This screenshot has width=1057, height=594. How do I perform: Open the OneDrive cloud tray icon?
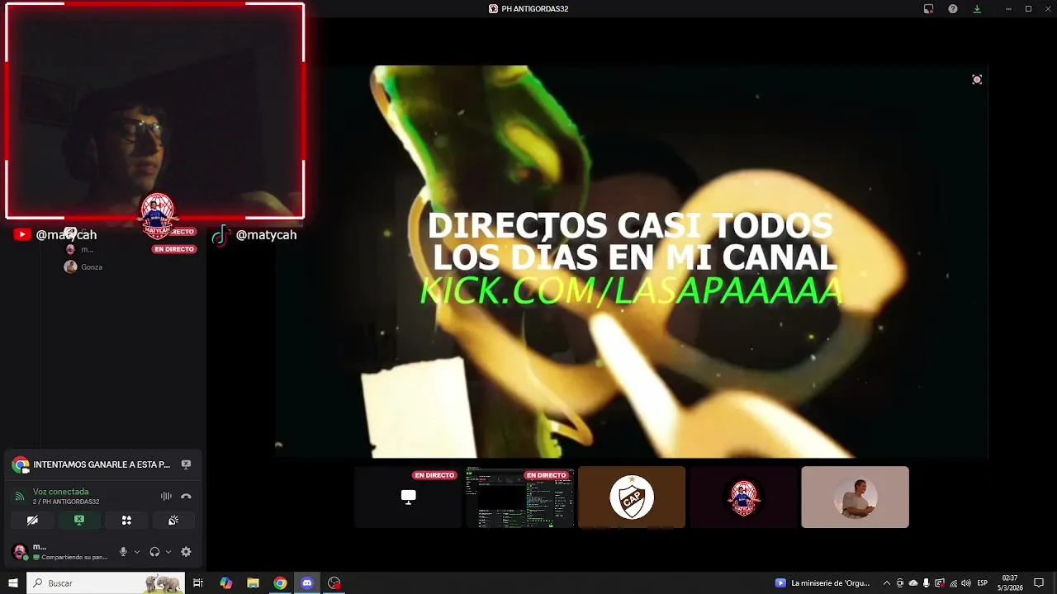(913, 583)
